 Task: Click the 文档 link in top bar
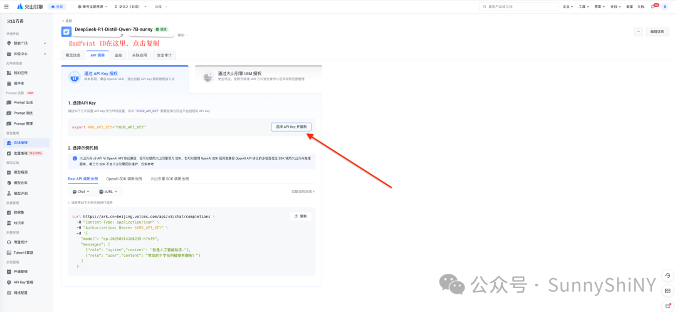641,7
